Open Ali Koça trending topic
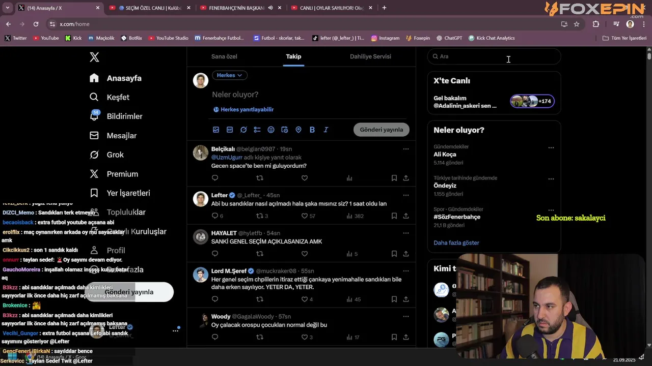652x366 pixels. [x=445, y=155]
